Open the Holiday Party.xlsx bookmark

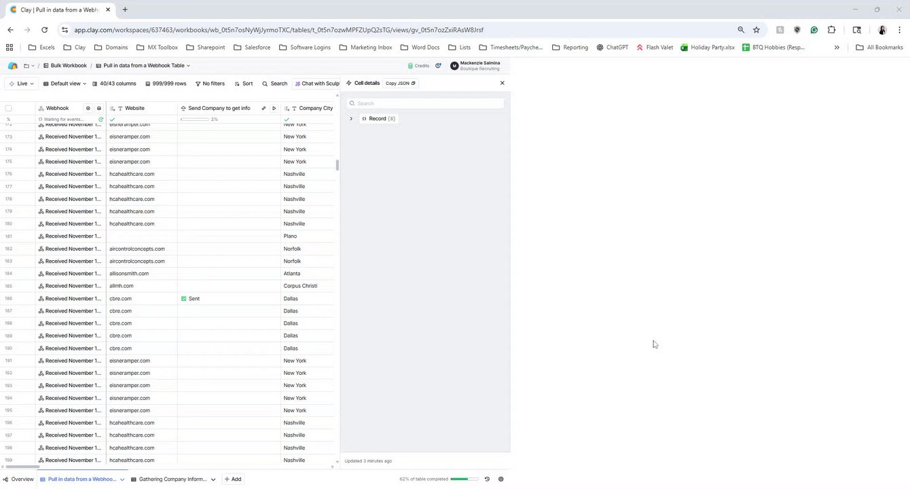(708, 48)
